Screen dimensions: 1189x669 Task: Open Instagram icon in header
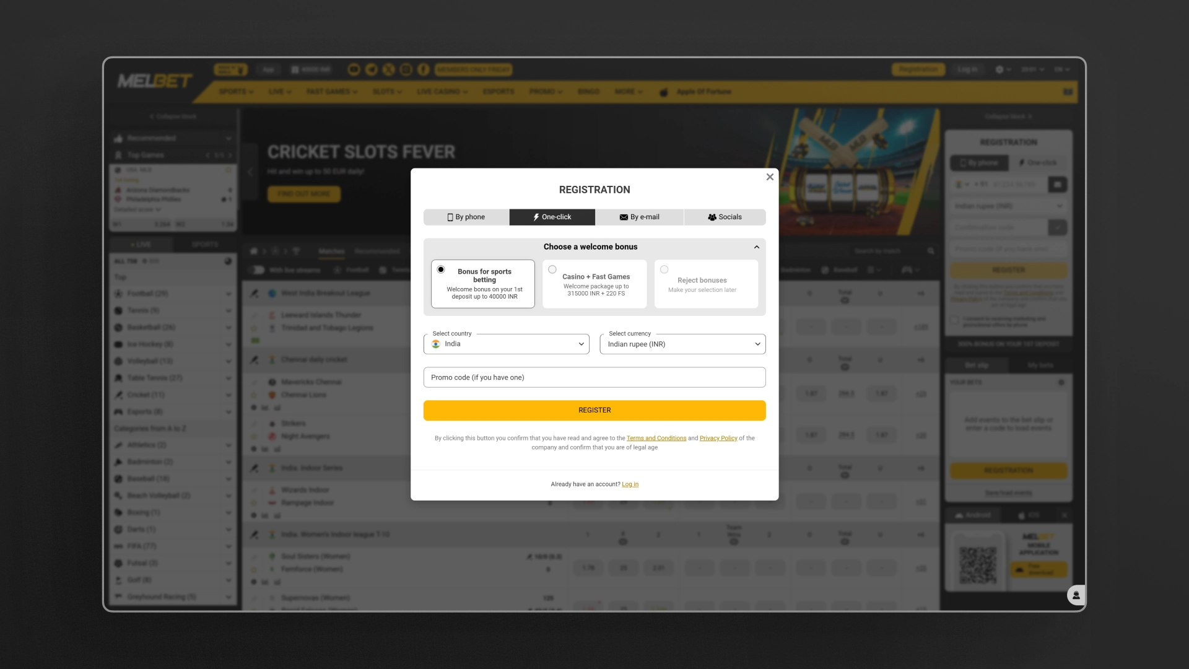coord(406,69)
